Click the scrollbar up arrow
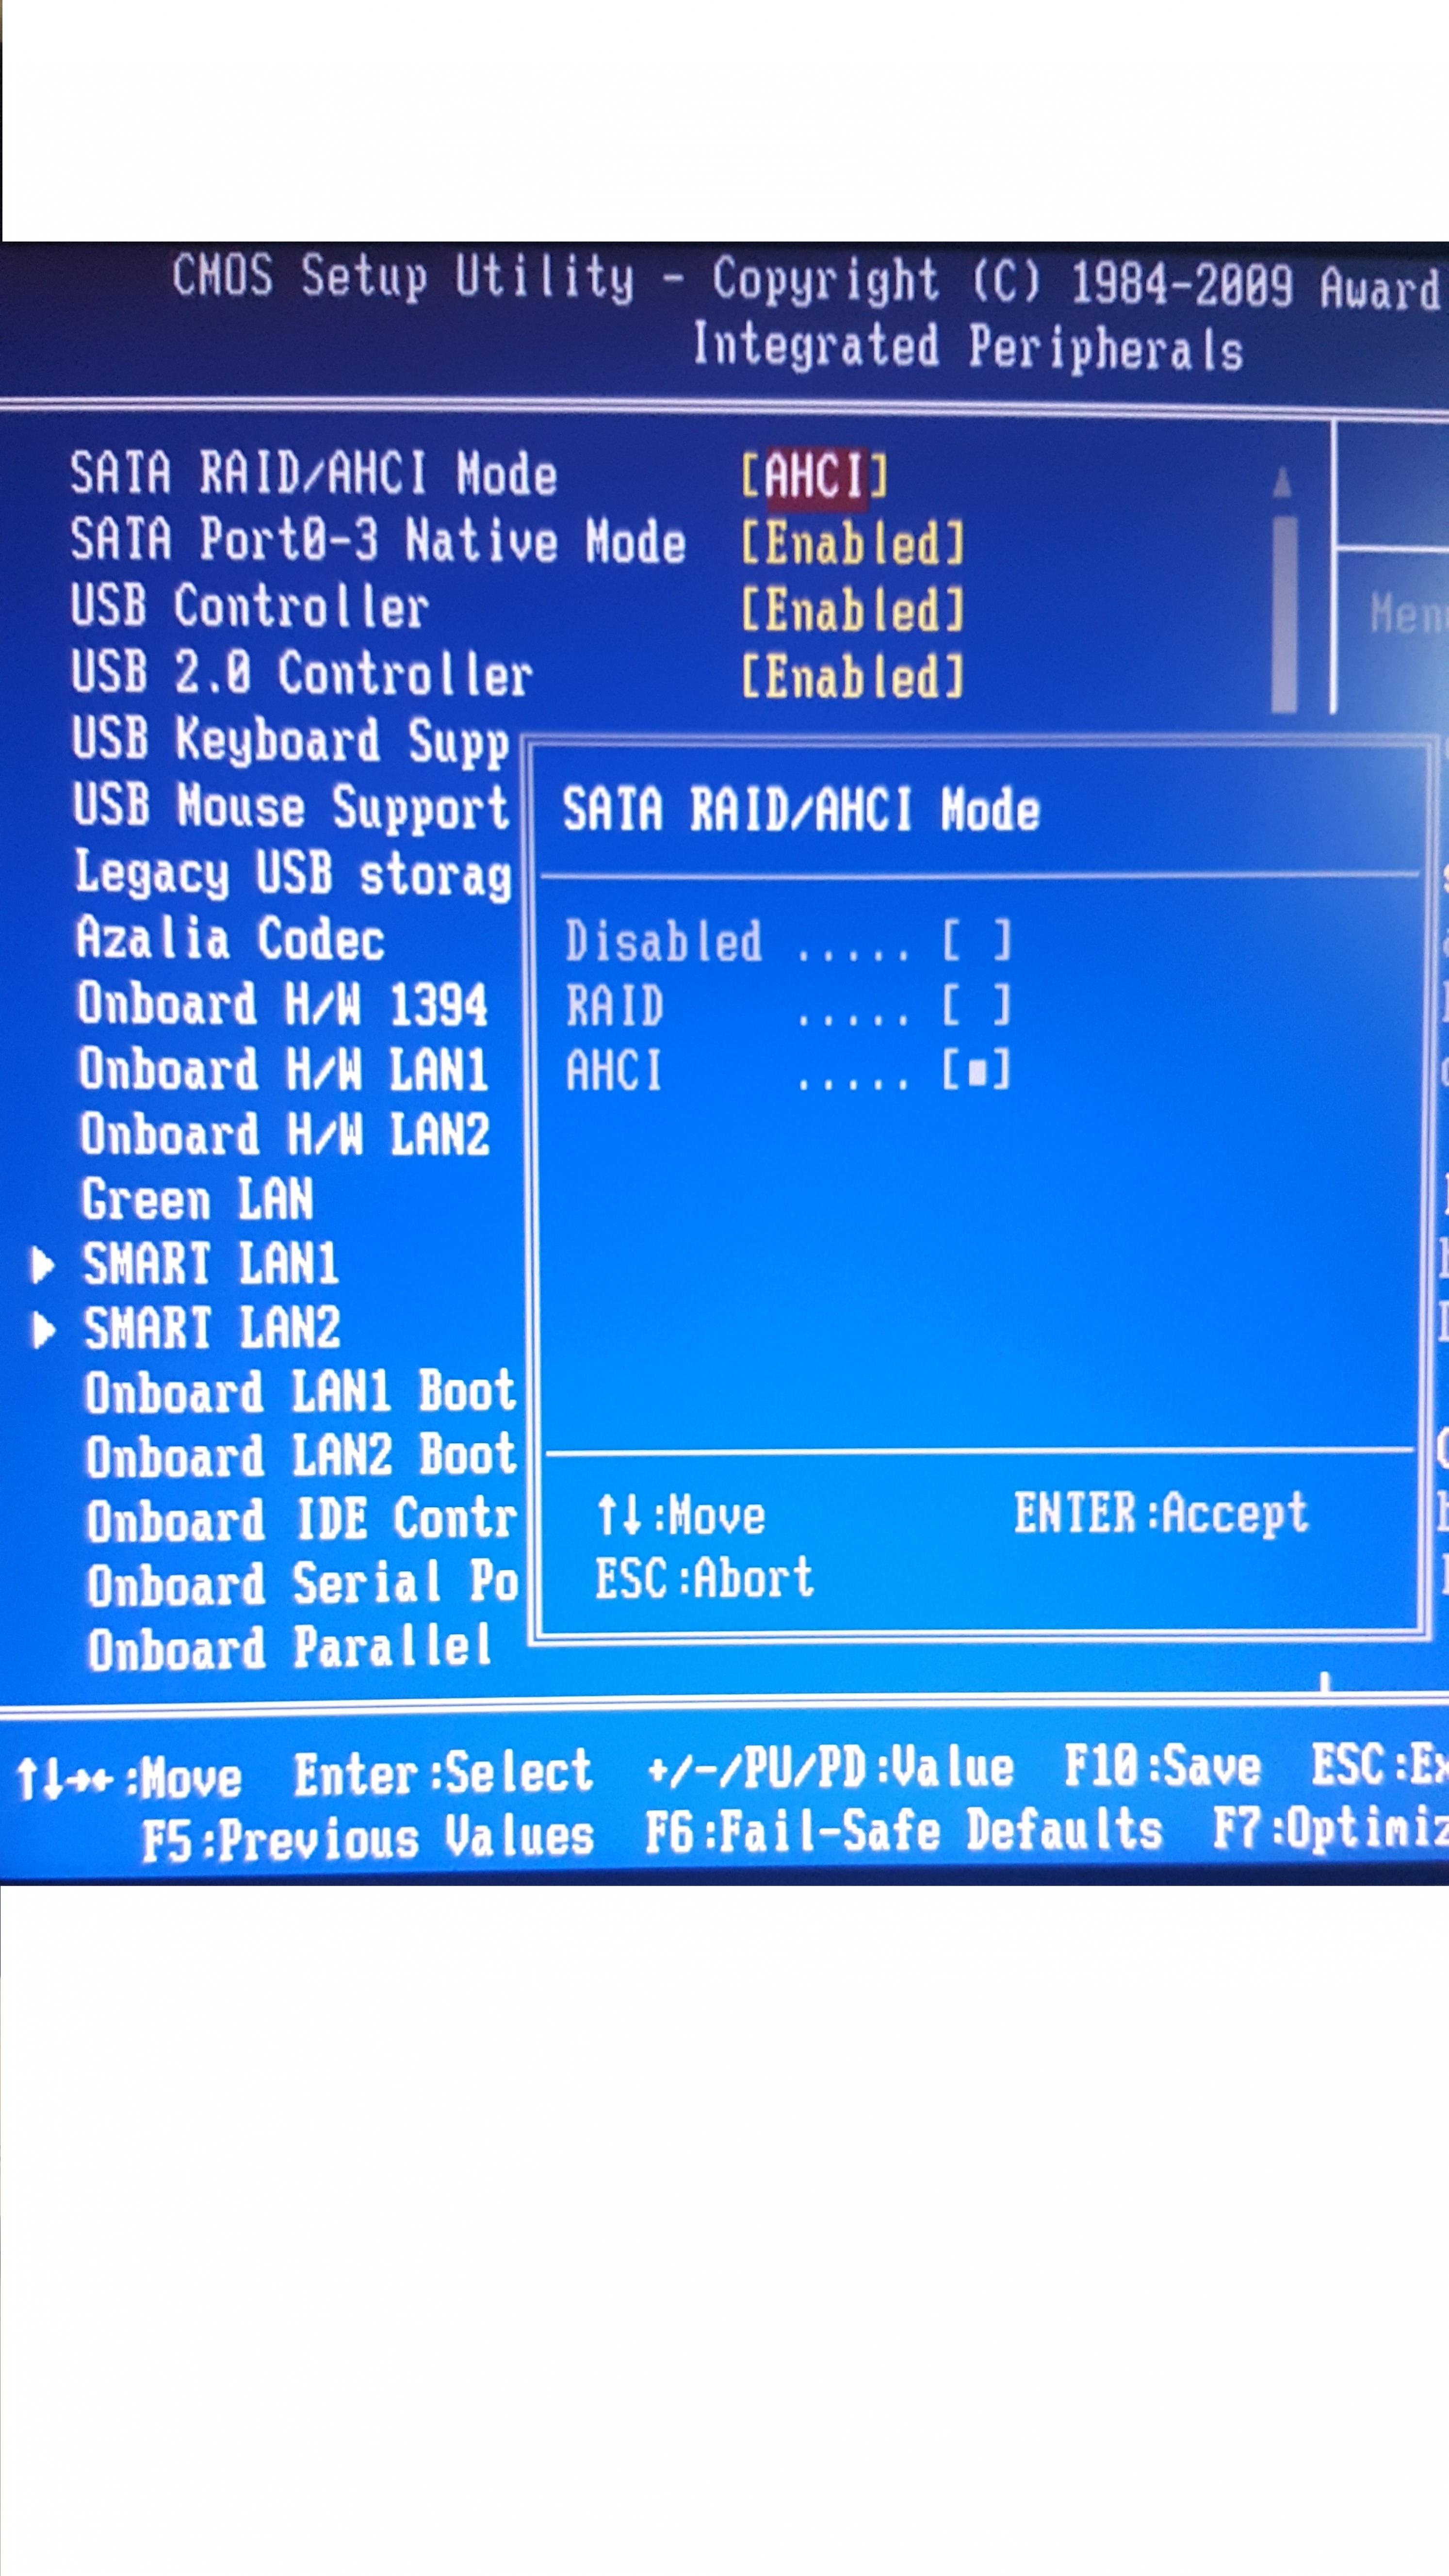The height and width of the screenshot is (2576, 1449). (x=1283, y=482)
